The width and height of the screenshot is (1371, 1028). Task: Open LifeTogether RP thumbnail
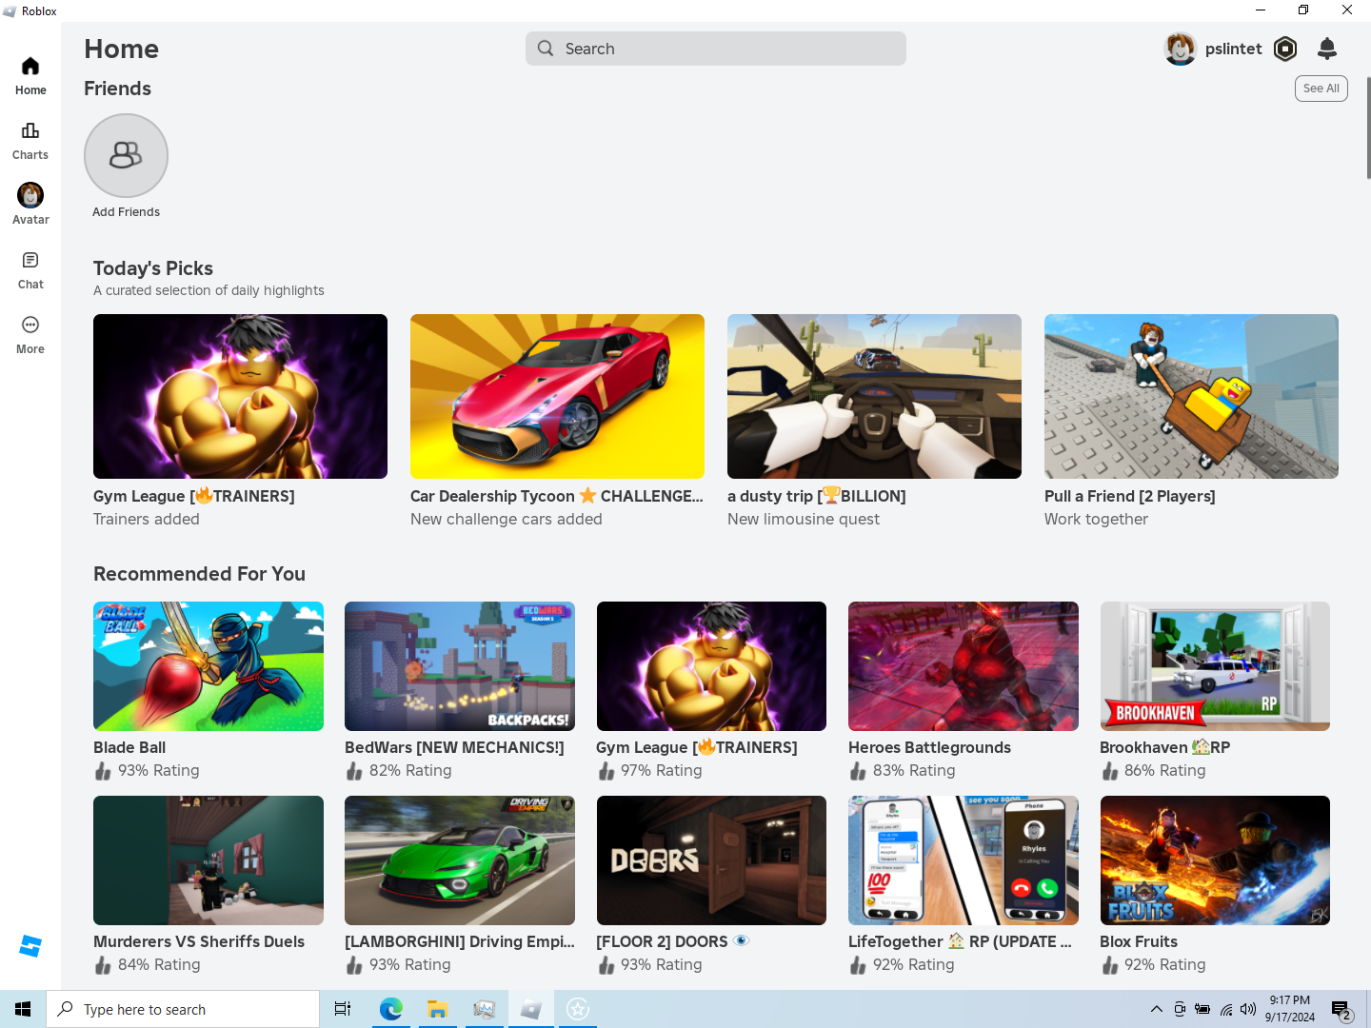(x=964, y=860)
